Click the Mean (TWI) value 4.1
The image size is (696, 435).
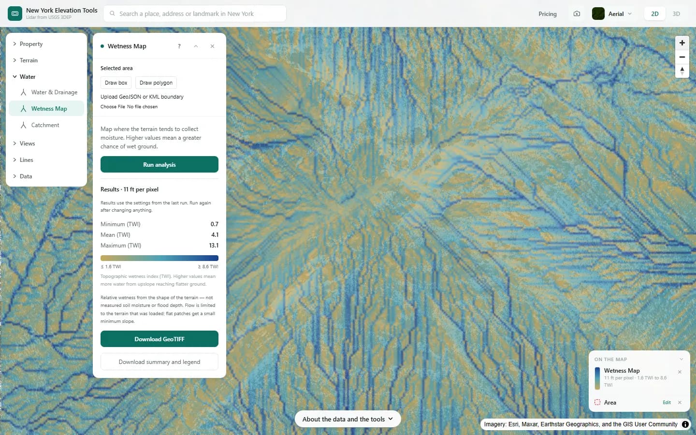pyautogui.click(x=215, y=235)
